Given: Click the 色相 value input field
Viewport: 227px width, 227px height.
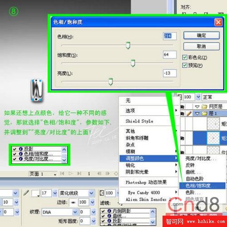Looking at the screenshot, I should (x=170, y=36).
